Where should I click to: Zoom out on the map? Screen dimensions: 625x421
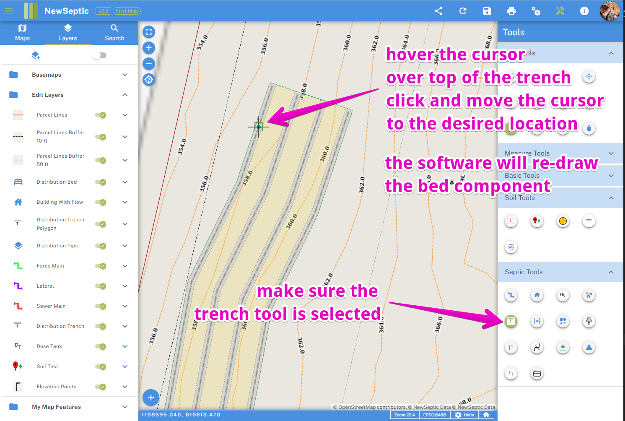(149, 64)
